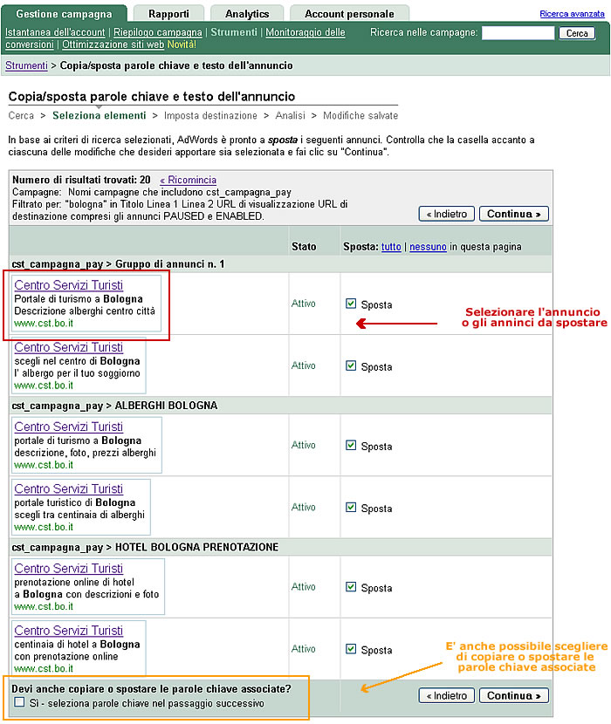Click the 'Stato' column header
611x724 pixels.
click(x=304, y=247)
